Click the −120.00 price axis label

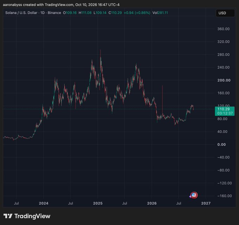[224, 183]
